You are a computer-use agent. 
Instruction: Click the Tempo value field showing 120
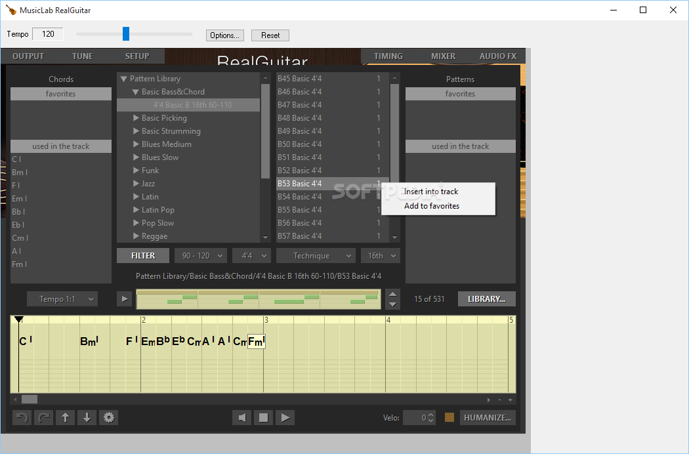pos(48,34)
